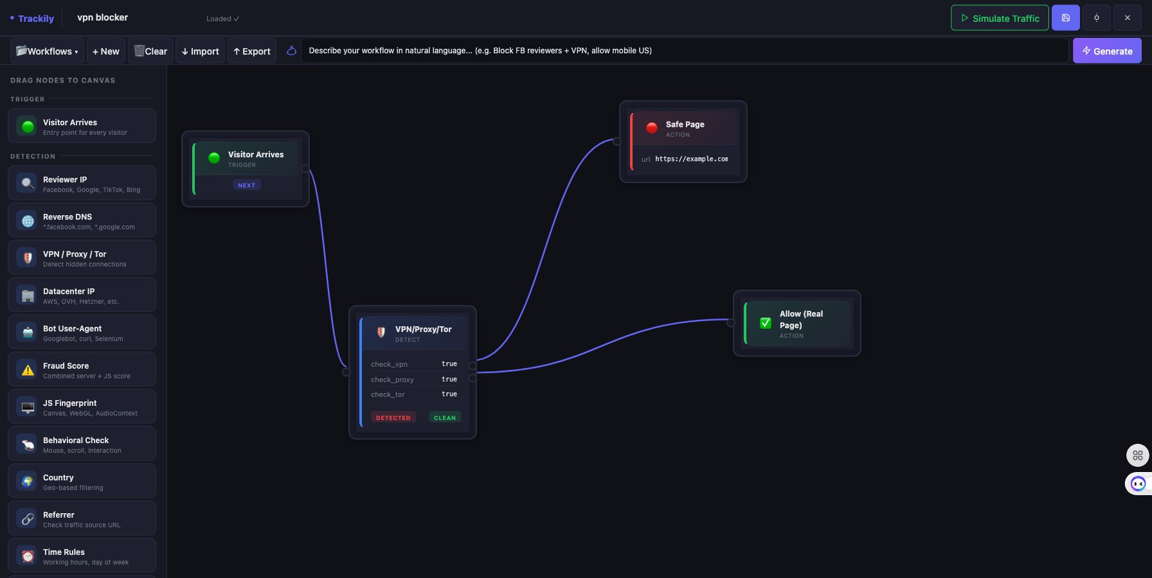The image size is (1152, 578).
Task: Click the Reviewer IP magnifier icon
Action: click(28, 184)
